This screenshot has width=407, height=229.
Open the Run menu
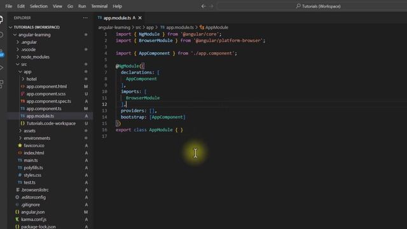click(82, 6)
